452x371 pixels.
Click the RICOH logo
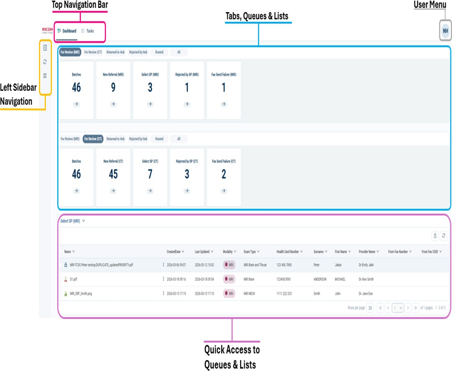(48, 30)
